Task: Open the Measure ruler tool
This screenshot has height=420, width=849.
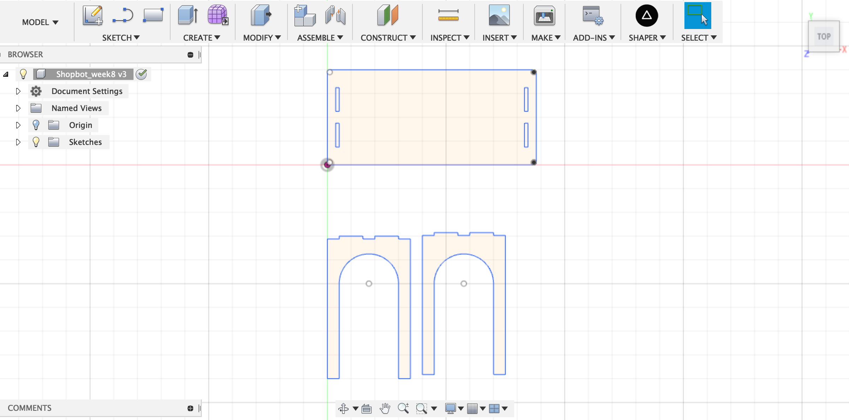Action: pos(448,16)
